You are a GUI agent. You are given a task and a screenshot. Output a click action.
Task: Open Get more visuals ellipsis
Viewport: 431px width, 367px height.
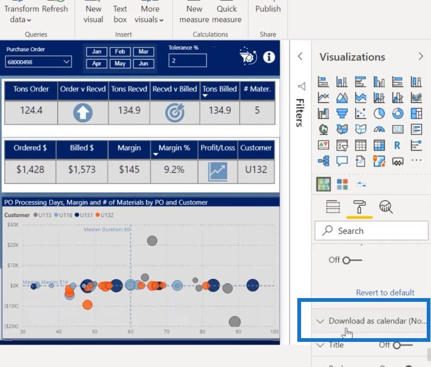417,160
